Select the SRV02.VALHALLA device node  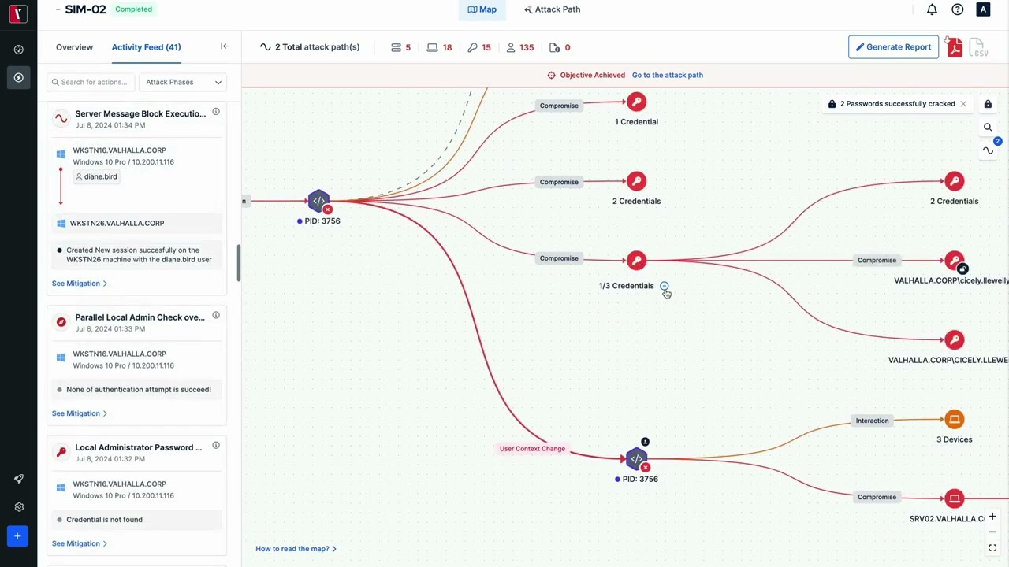pos(955,498)
